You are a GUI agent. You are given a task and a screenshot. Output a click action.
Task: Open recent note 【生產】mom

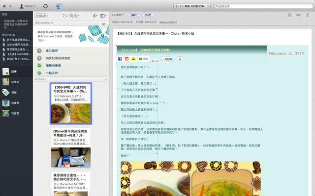17,54
